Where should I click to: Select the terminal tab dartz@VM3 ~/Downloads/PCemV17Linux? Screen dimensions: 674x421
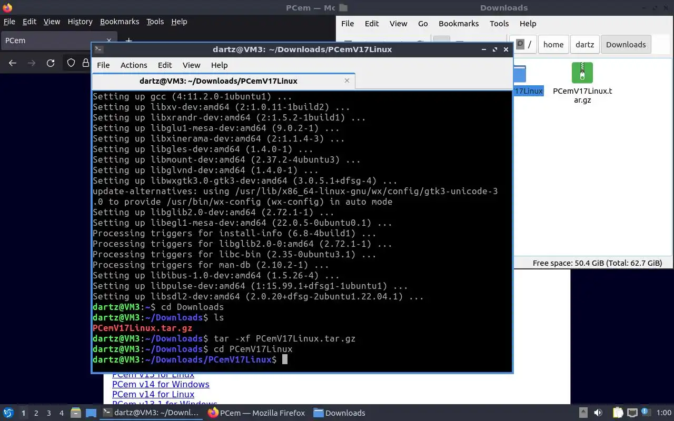pyautogui.click(x=219, y=81)
